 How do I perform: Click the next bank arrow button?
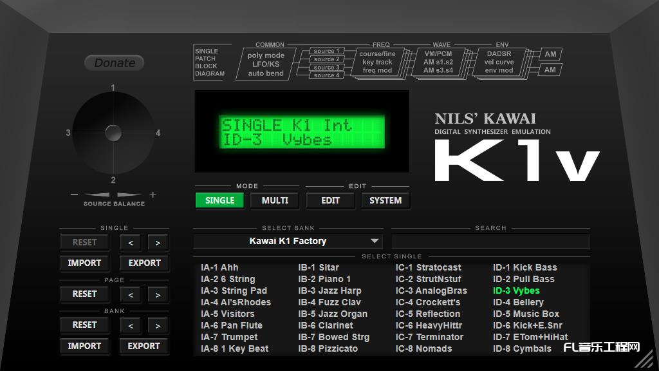(x=158, y=326)
